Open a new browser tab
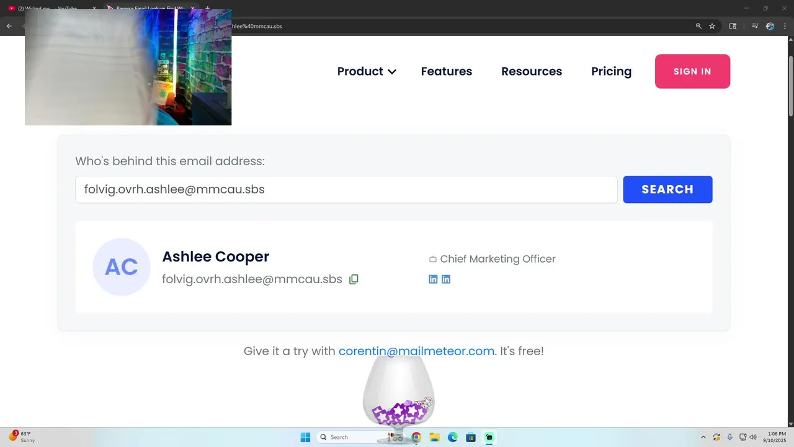This screenshot has width=794, height=447. [207, 8]
